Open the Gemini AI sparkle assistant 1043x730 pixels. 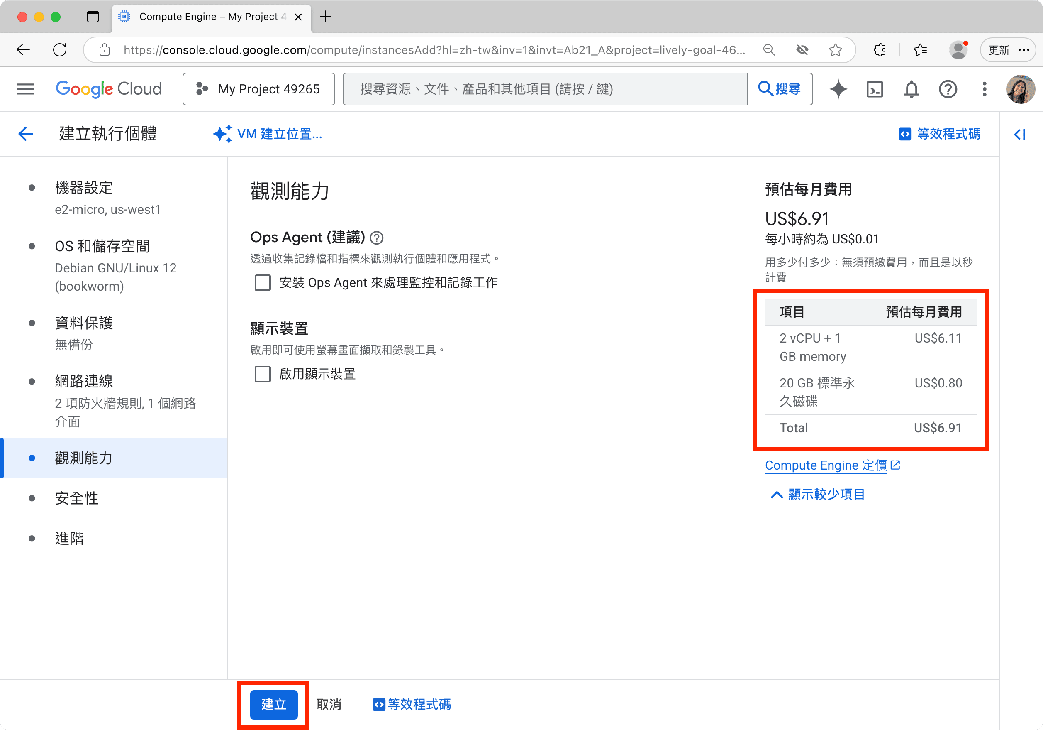838,89
